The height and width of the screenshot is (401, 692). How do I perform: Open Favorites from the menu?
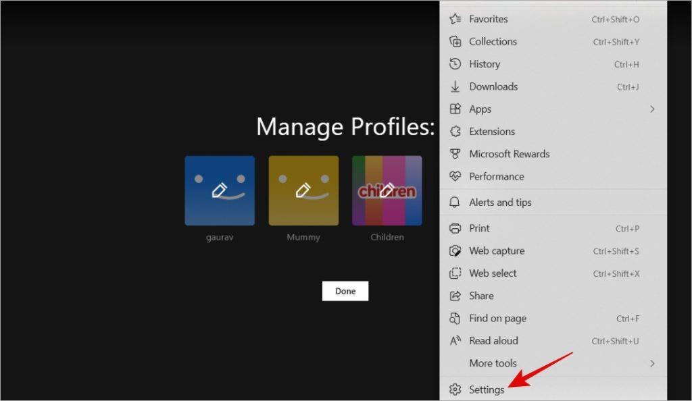pyautogui.click(x=553, y=19)
